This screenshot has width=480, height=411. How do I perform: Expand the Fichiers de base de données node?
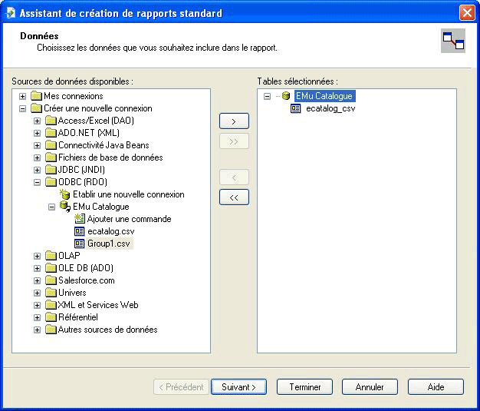tap(37, 157)
